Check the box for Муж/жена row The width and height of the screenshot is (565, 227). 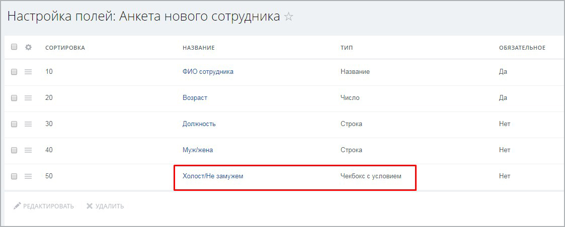pos(14,150)
